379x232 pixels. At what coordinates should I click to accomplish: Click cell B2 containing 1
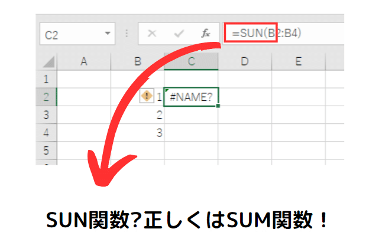coord(137,97)
